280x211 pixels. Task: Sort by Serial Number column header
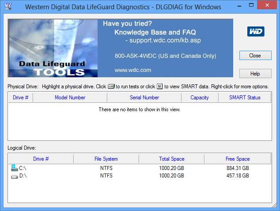[x=144, y=98]
